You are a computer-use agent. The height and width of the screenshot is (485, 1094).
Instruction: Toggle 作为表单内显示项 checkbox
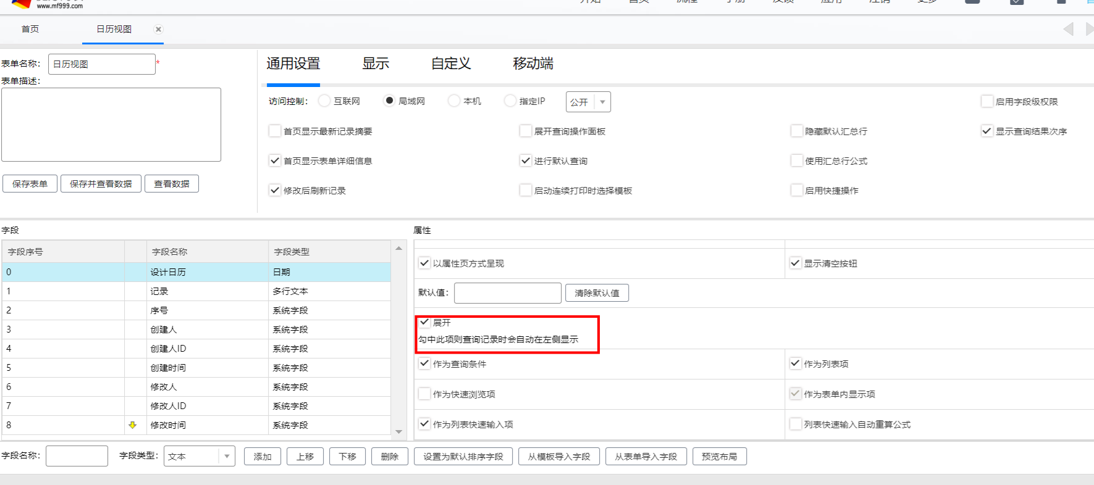[x=796, y=394]
